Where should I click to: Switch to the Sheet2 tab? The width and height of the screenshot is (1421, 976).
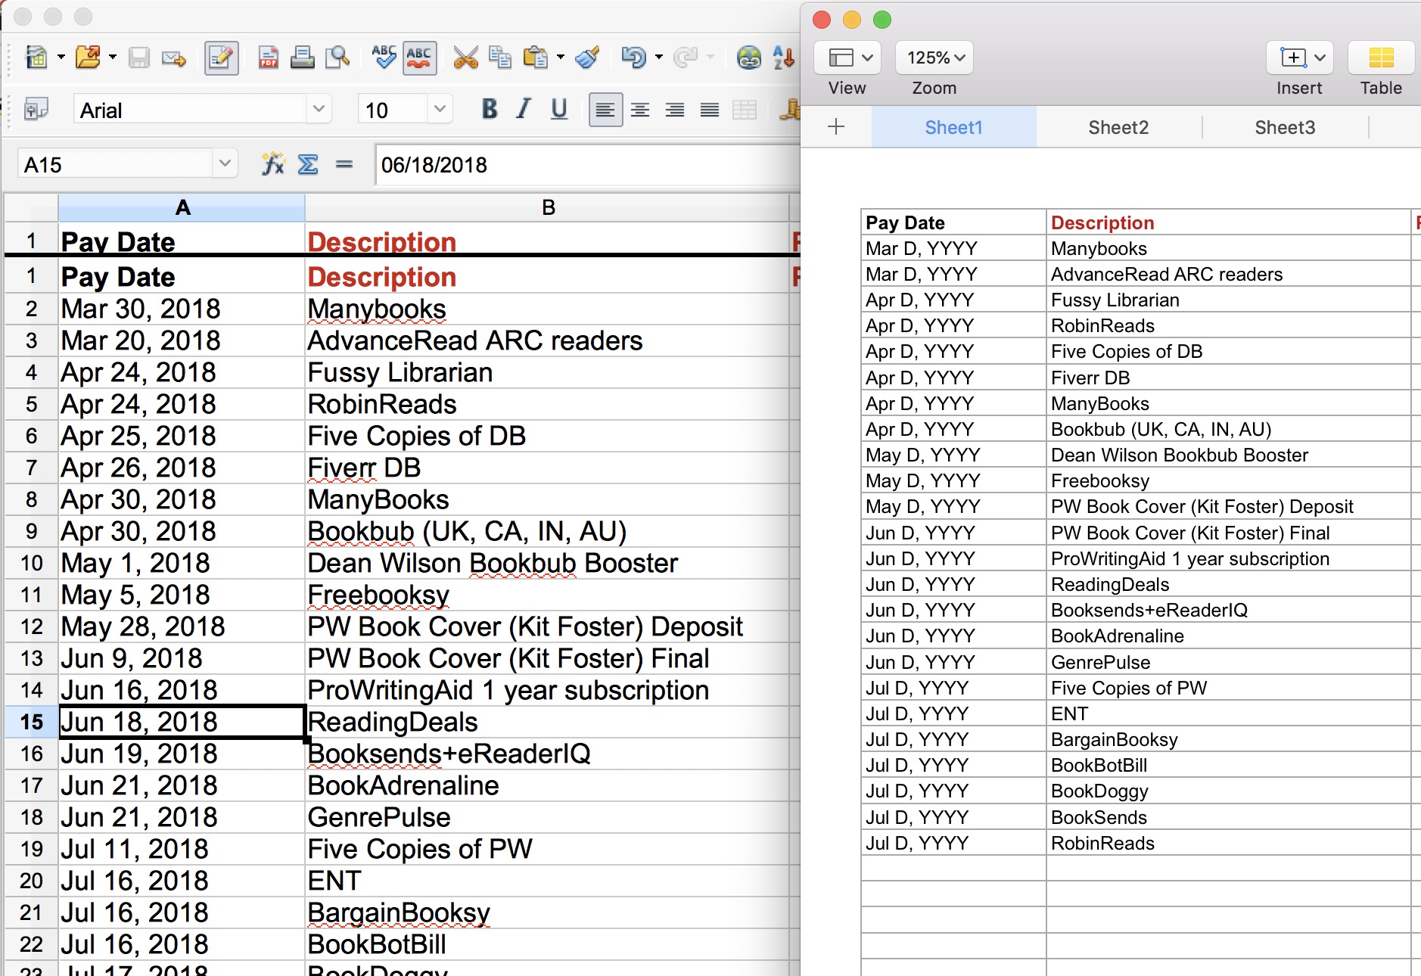[x=1119, y=127]
